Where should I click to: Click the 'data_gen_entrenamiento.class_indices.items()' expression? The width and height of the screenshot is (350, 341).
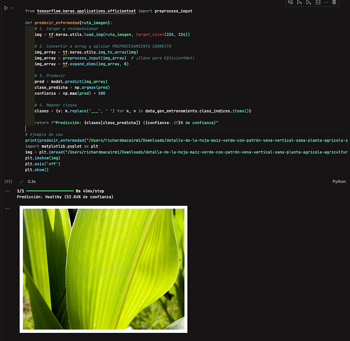coord(197,111)
